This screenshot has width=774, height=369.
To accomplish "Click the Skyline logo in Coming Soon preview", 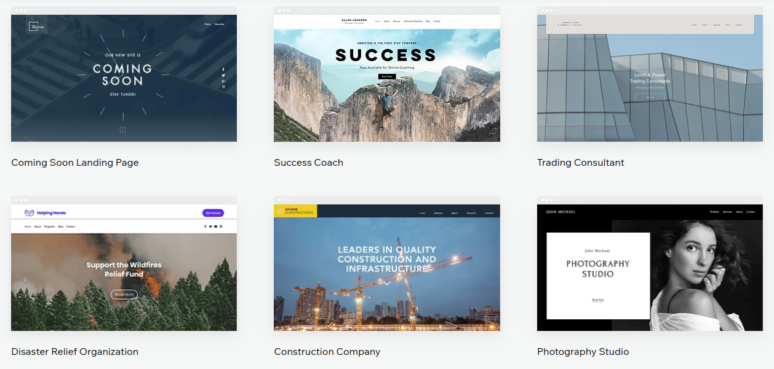I will coord(36,26).
